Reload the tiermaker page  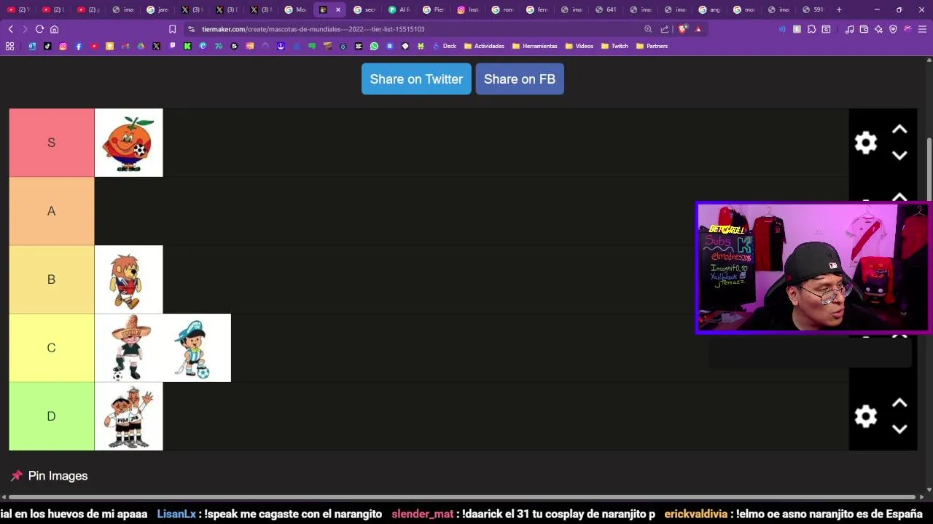[x=39, y=29]
